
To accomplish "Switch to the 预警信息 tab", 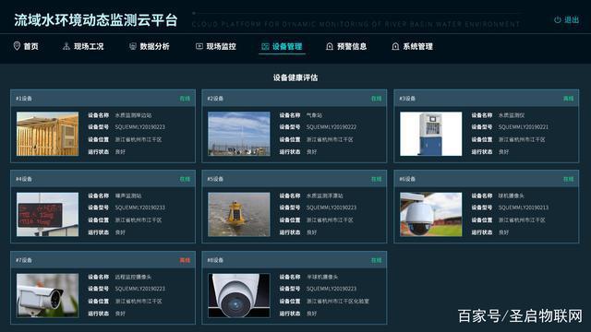I will 346,46.
